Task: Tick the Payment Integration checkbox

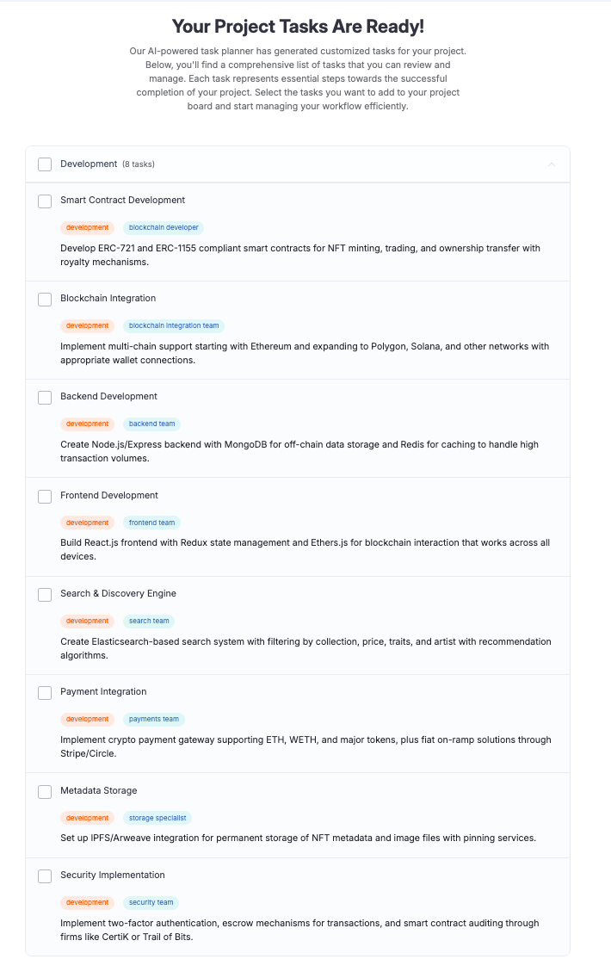Action: (45, 692)
